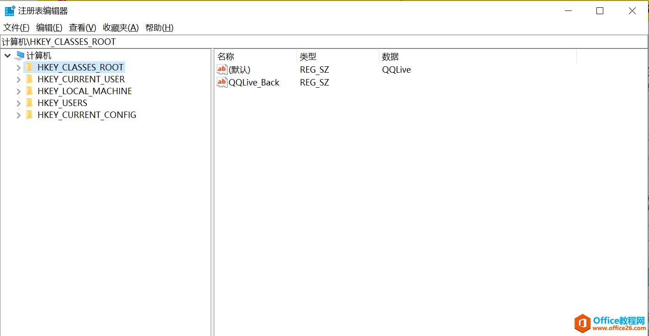Expand the HKEY_LOCAL_MACHINE key
The height and width of the screenshot is (336, 649).
point(18,91)
